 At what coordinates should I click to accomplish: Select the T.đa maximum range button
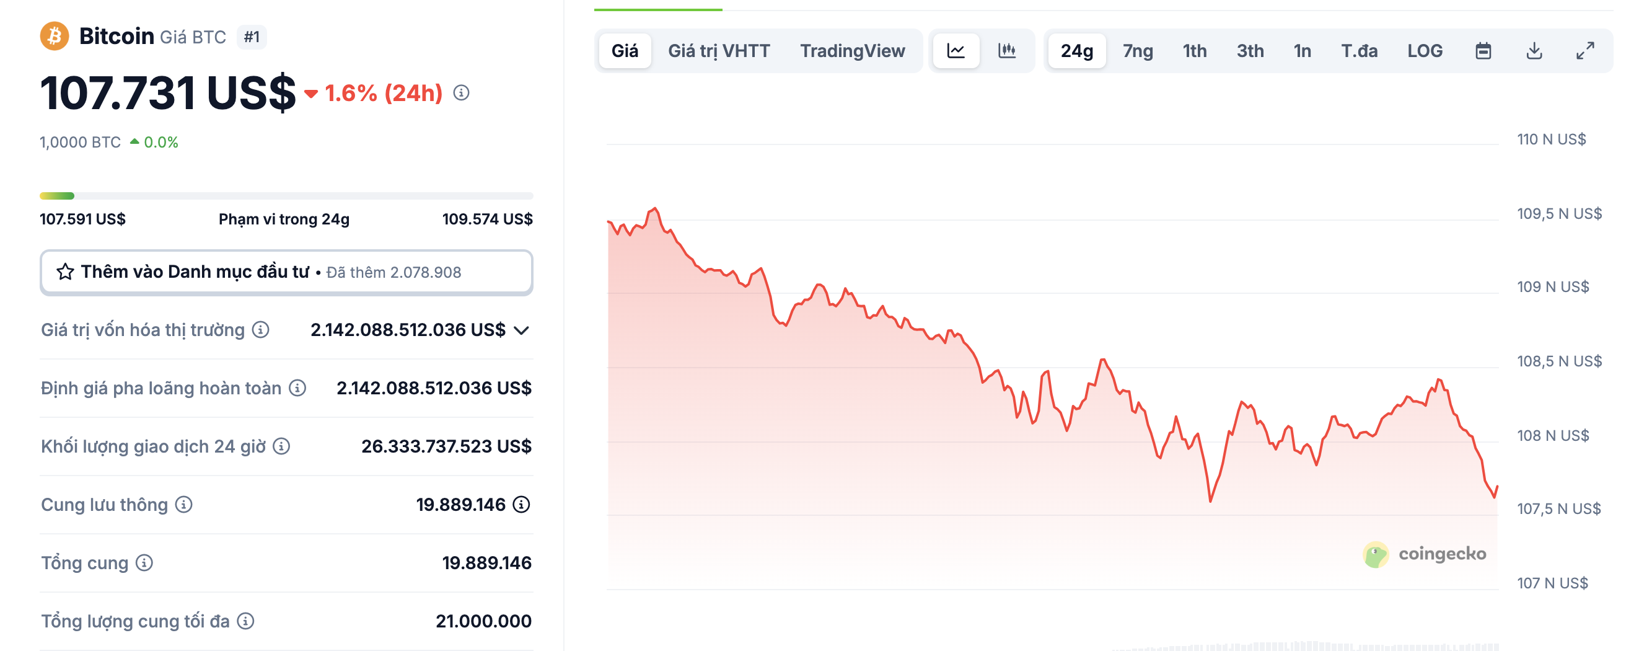click(x=1359, y=50)
